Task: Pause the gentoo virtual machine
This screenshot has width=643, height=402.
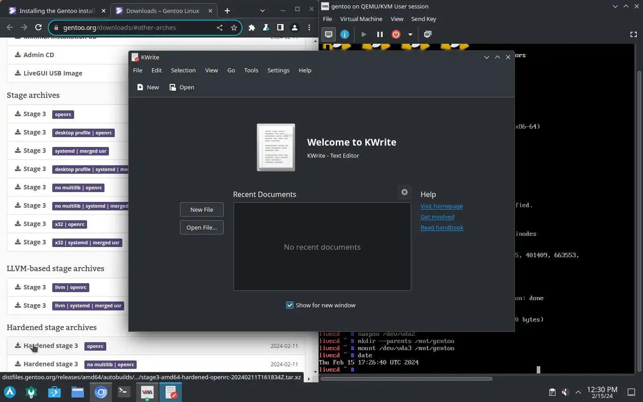Action: (380, 34)
